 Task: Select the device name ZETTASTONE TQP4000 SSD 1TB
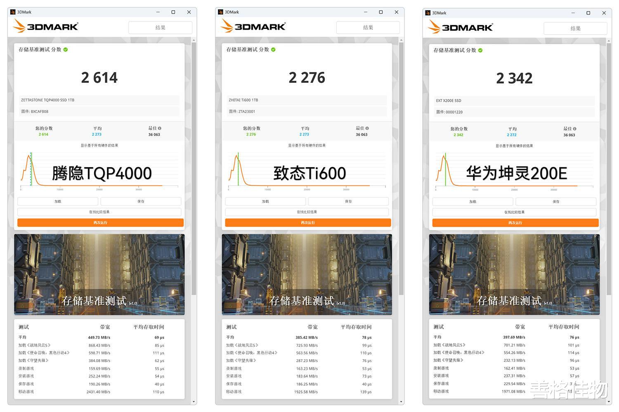[48, 100]
